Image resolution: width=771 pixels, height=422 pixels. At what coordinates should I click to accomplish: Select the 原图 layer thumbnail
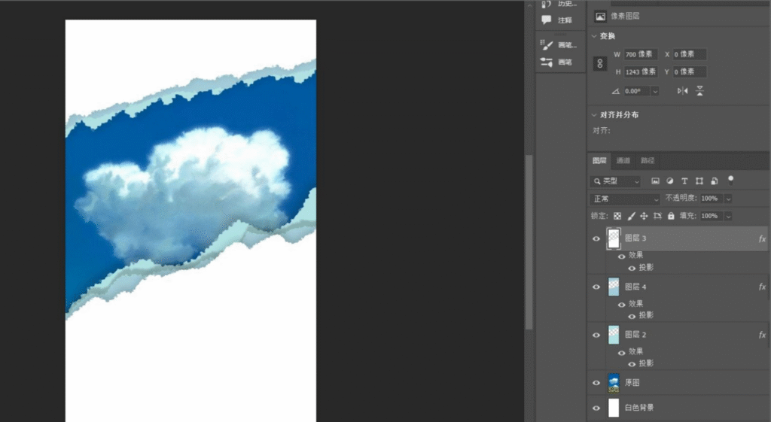pyautogui.click(x=614, y=383)
